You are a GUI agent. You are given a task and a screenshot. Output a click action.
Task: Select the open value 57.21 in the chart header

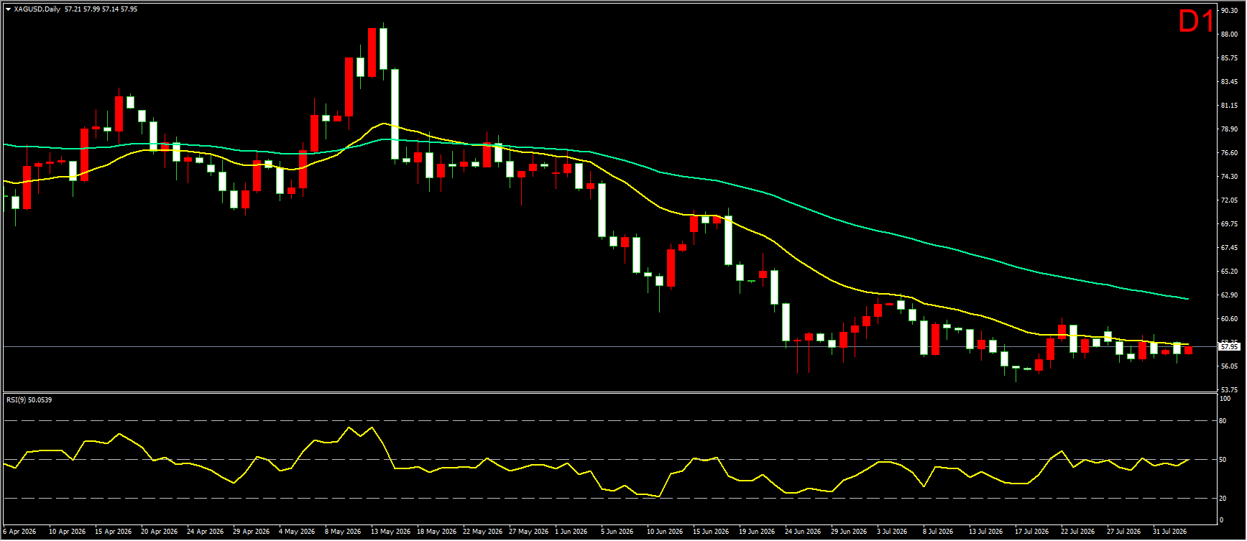(72, 9)
